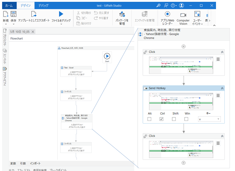Image resolution: width=235 pixels, height=171 pixels.
Task: Switch to デバッグ tab
Action: (x=43, y=5)
